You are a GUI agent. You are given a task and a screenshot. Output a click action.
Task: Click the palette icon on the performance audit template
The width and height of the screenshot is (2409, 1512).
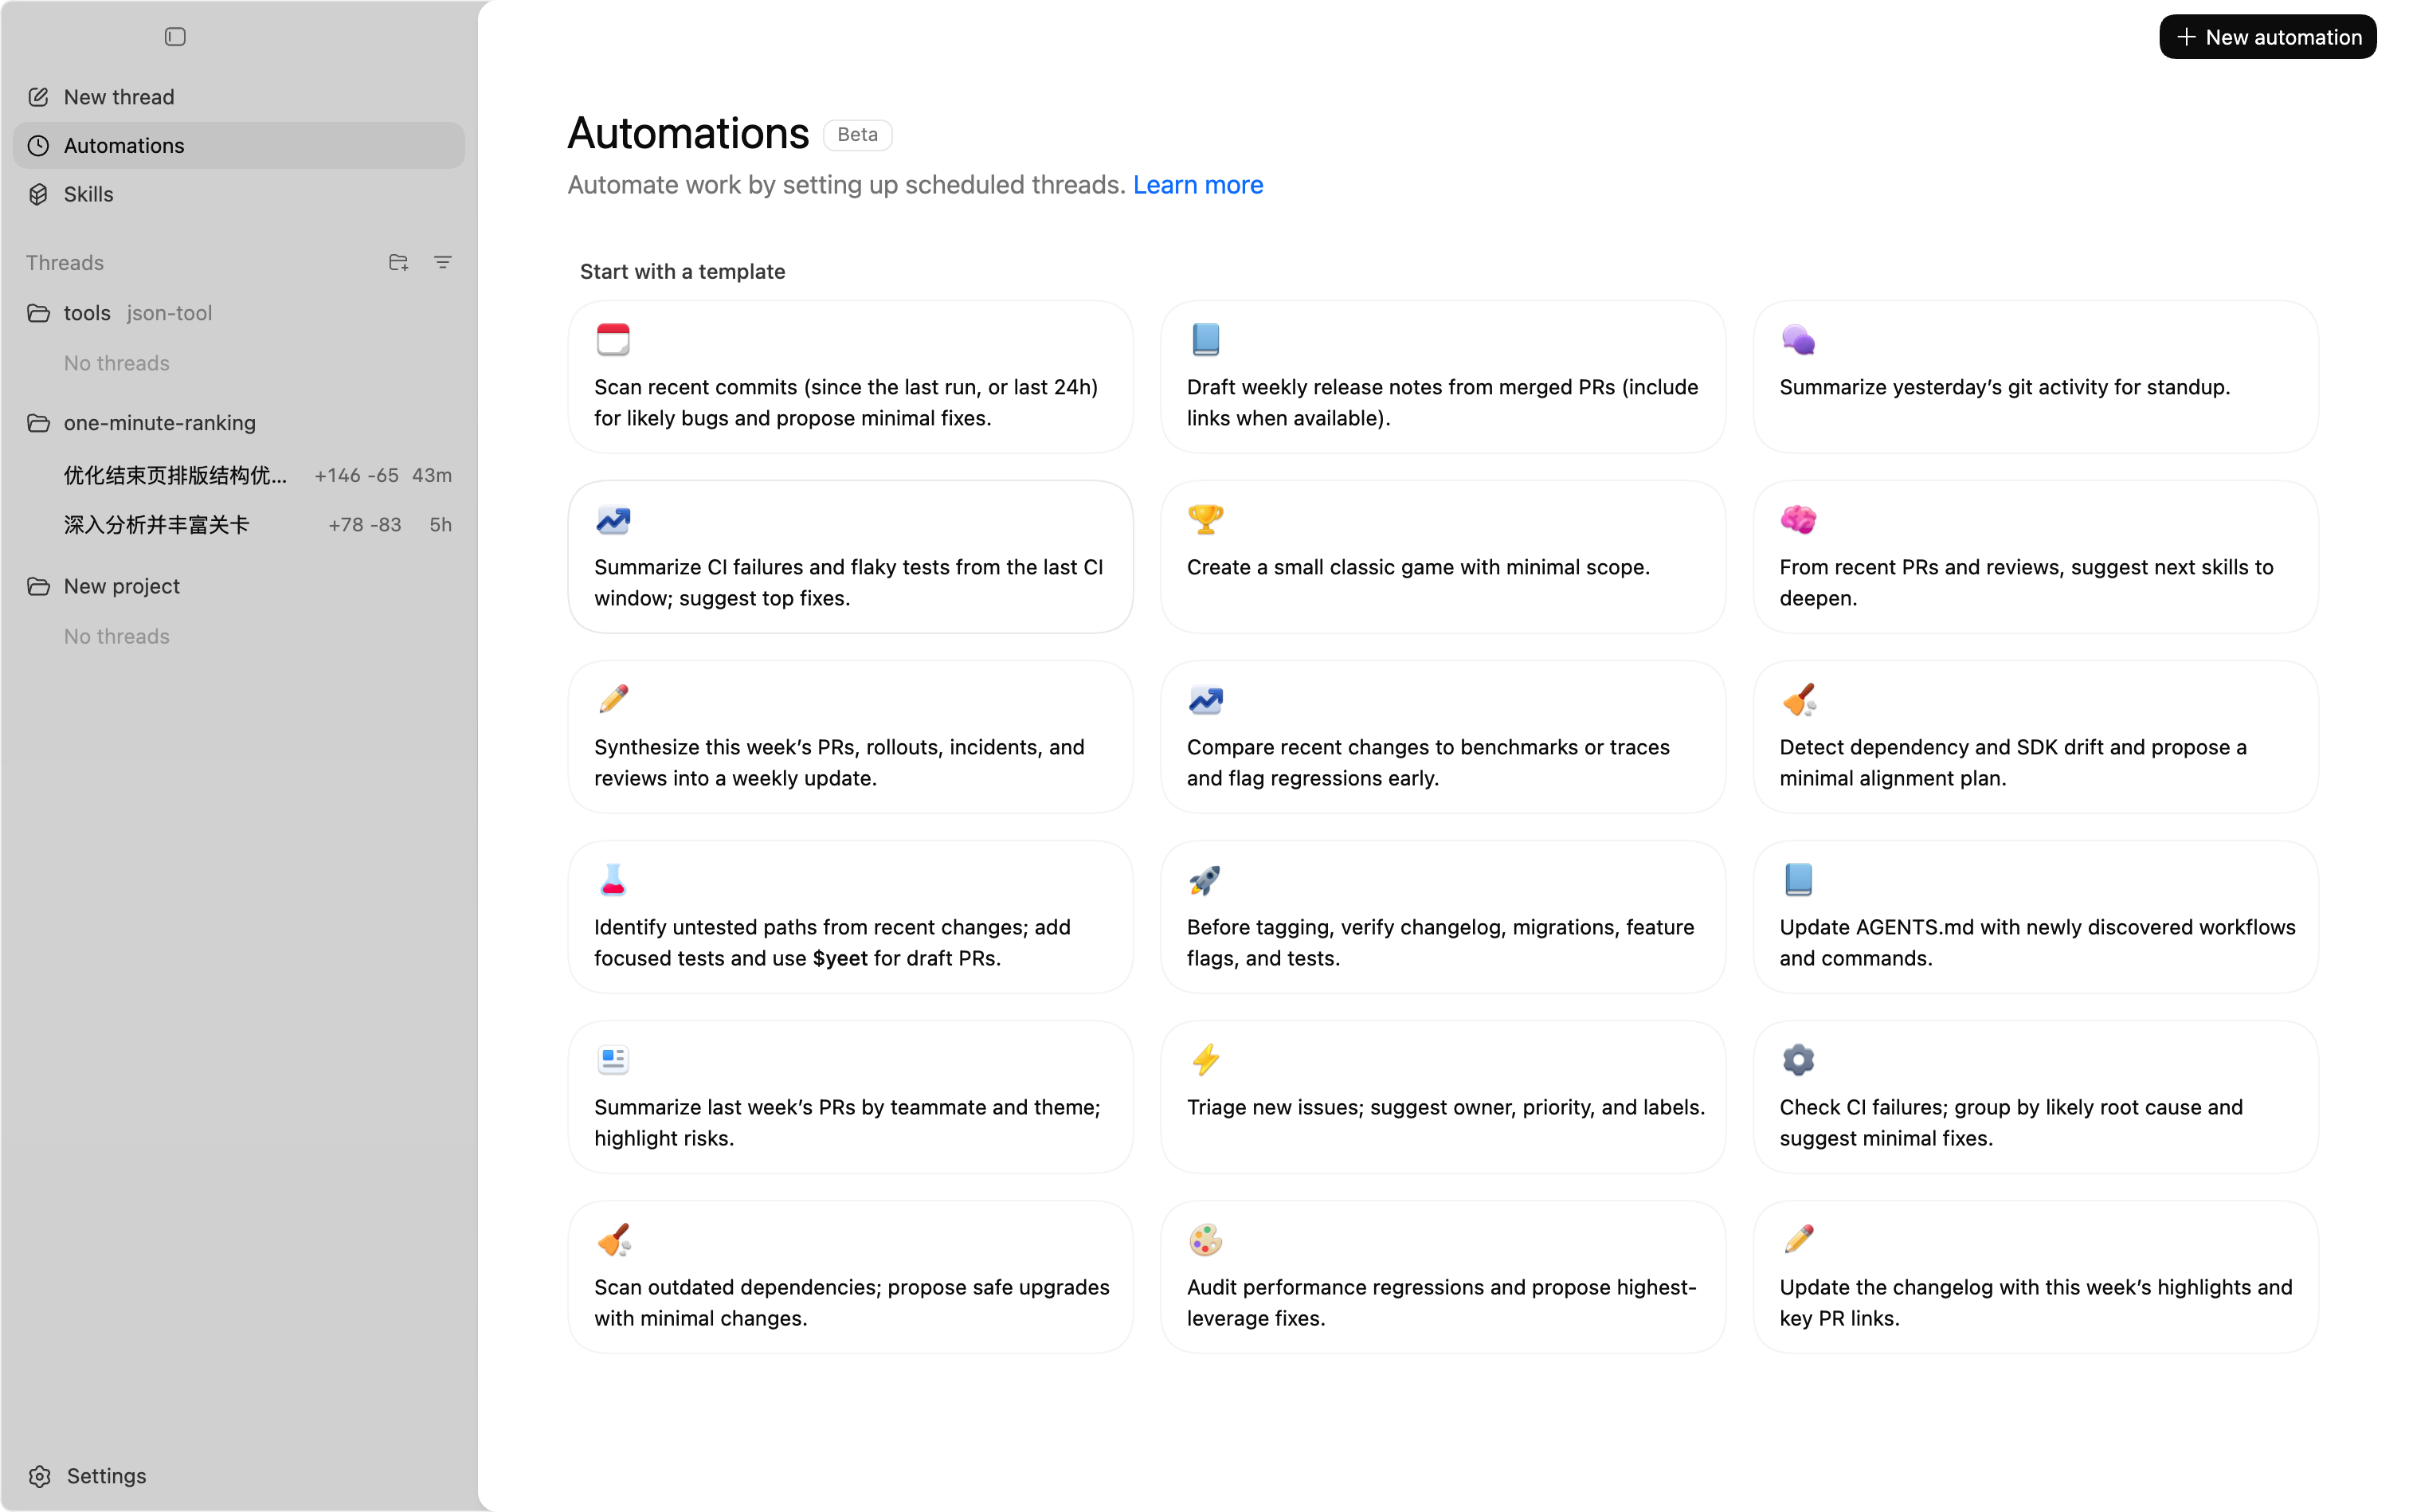[x=1205, y=1240]
